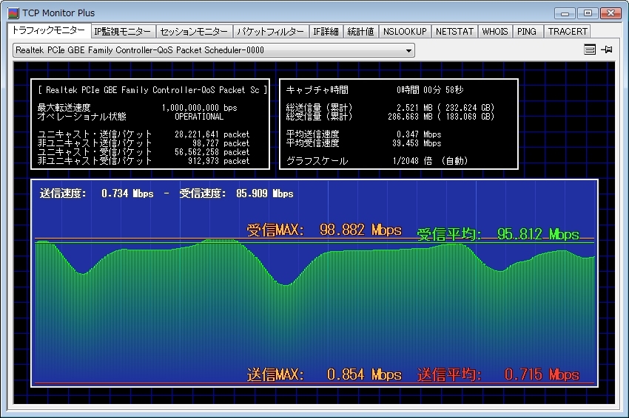Switch to the TRACERT tab

pyautogui.click(x=568, y=31)
